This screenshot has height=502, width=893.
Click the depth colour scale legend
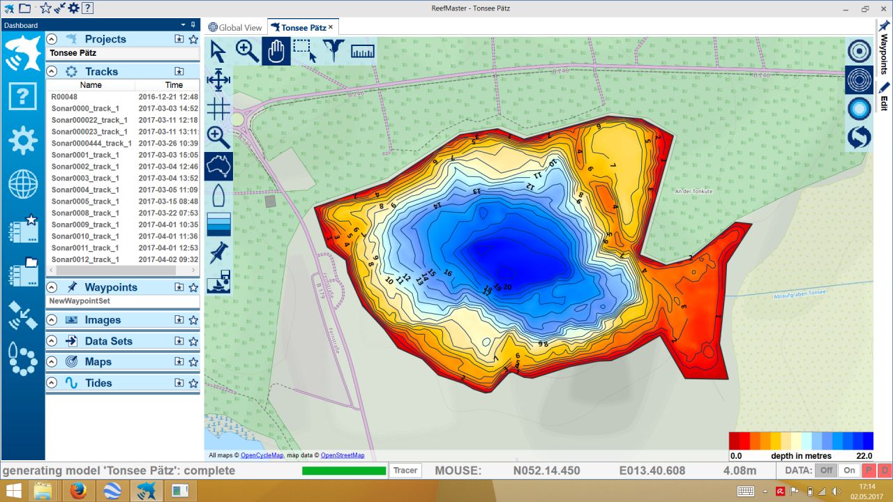click(801, 441)
